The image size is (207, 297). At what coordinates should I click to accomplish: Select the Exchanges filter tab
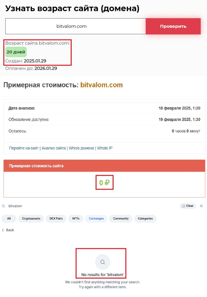coord(96,219)
